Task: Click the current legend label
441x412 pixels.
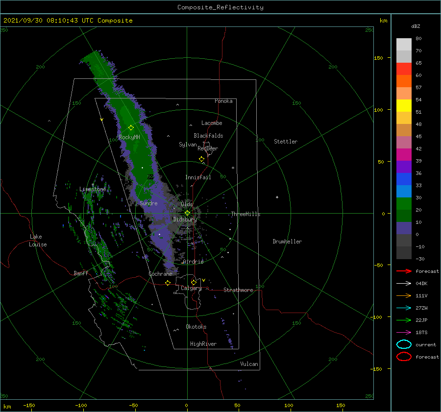Action: click(426, 344)
